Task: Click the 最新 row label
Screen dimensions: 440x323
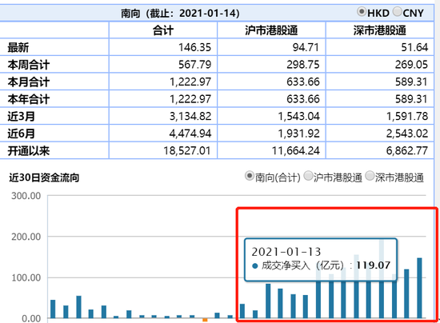Action: (18, 47)
